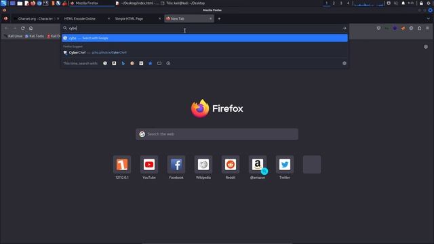Viewport: 434px width, 244px height.
Task: Open a new tab with plus button
Action: pos(219,19)
